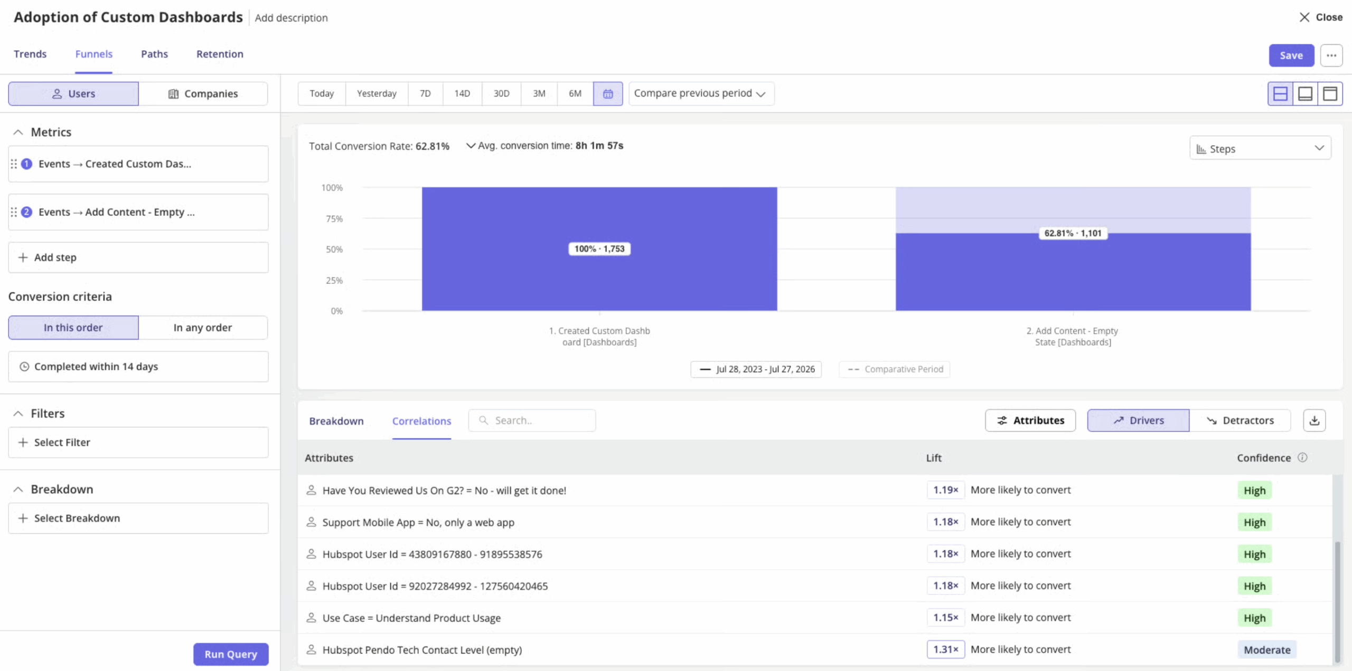Save the report
1352x671 pixels.
pyautogui.click(x=1291, y=55)
